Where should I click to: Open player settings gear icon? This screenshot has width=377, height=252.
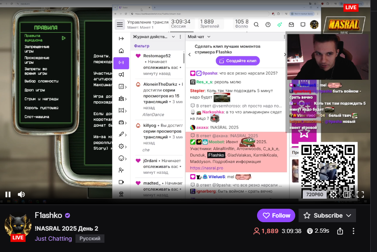(333, 194)
